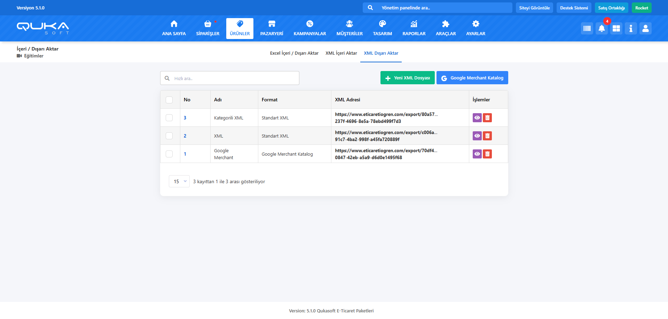Click the barcode icon in the header
Screen dimensions: 668x319
coord(587,29)
